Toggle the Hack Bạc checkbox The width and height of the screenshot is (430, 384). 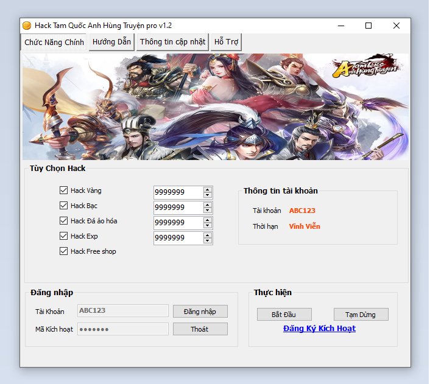pos(64,206)
